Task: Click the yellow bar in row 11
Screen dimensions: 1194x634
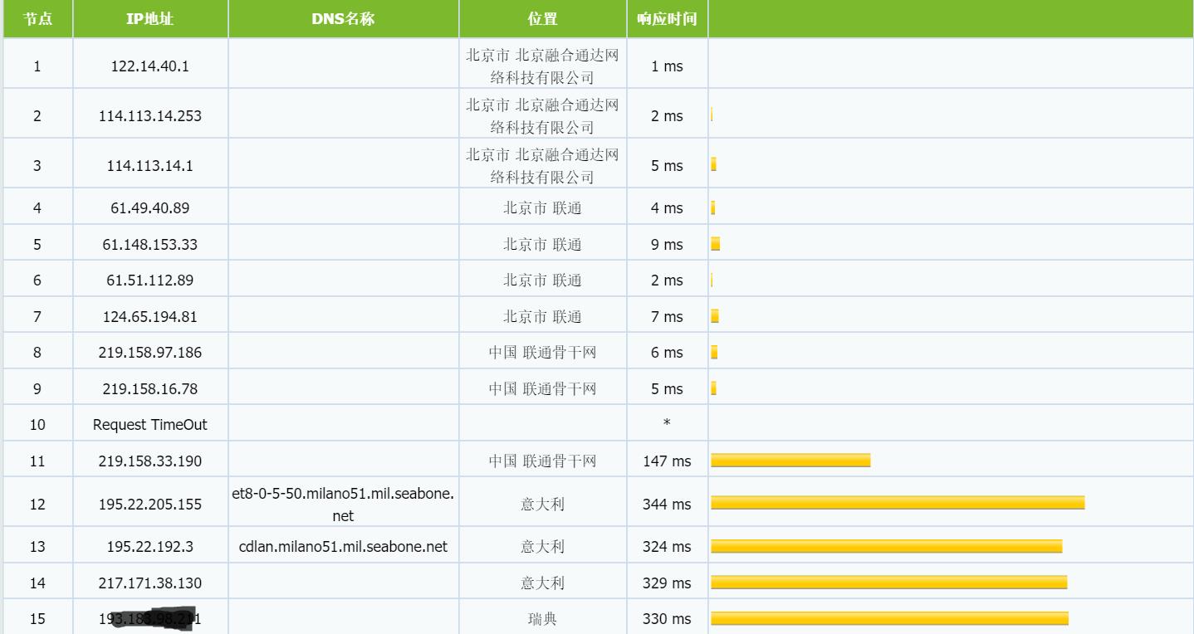Action: point(790,461)
